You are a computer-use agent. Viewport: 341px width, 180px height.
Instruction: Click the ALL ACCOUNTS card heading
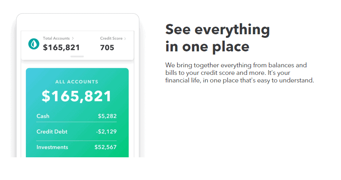77,82
